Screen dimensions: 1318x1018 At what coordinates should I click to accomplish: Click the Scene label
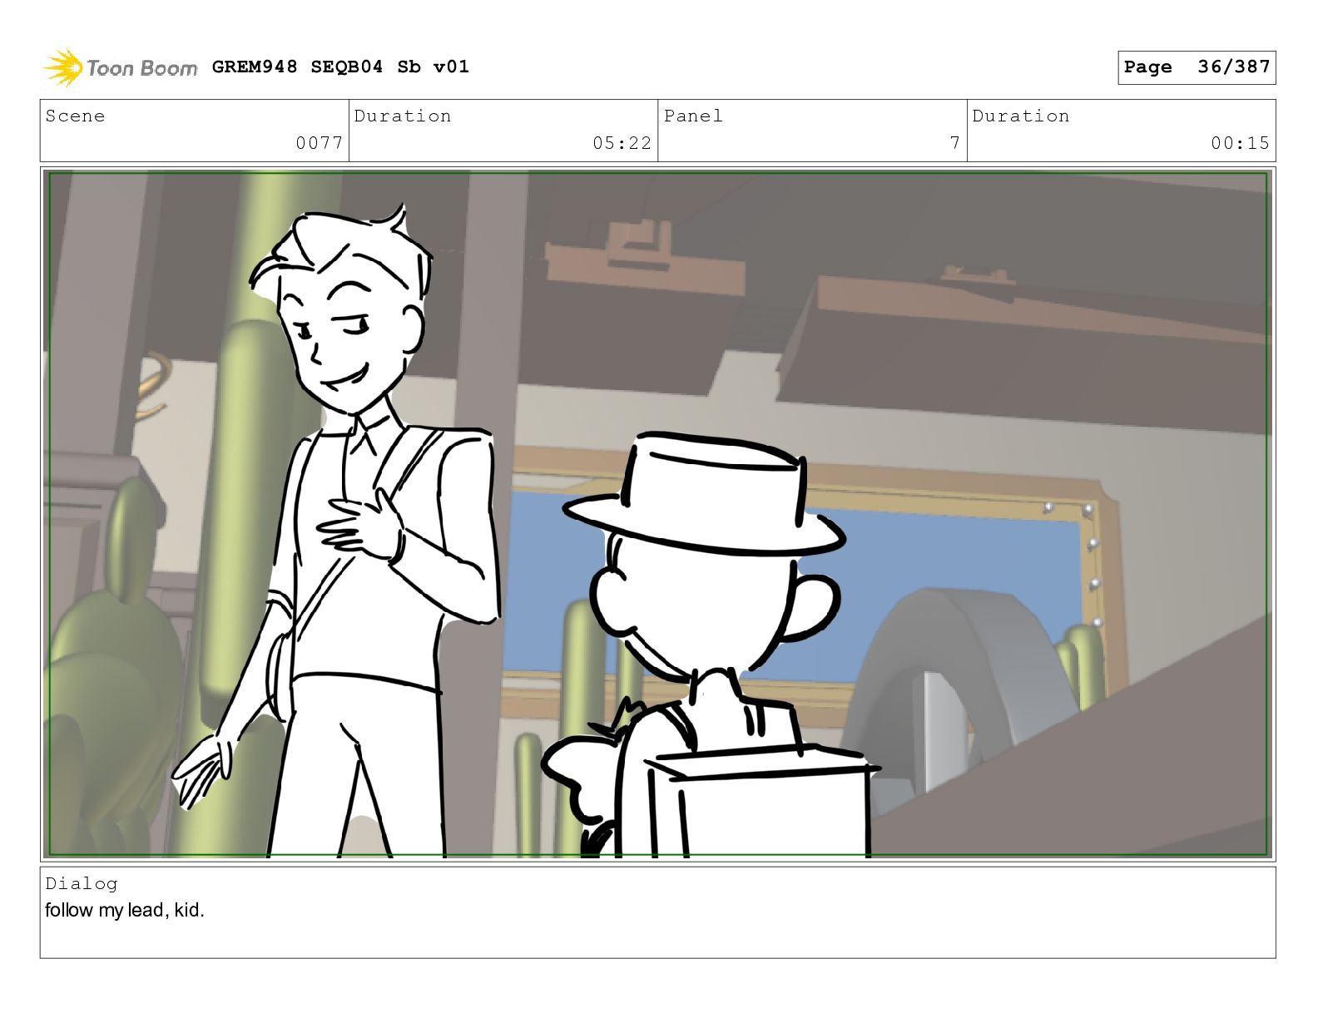75,116
